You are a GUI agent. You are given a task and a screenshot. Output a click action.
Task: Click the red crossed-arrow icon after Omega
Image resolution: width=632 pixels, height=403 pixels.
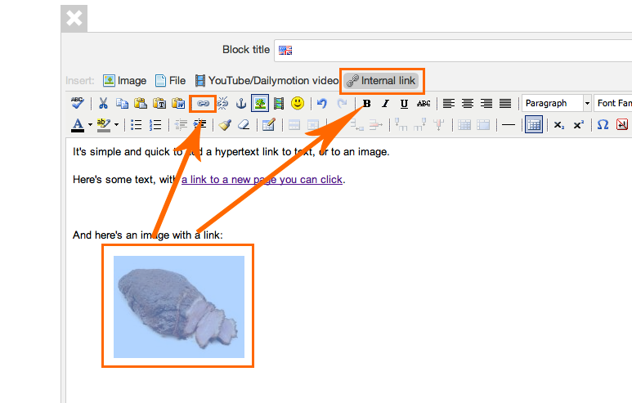coord(622,125)
